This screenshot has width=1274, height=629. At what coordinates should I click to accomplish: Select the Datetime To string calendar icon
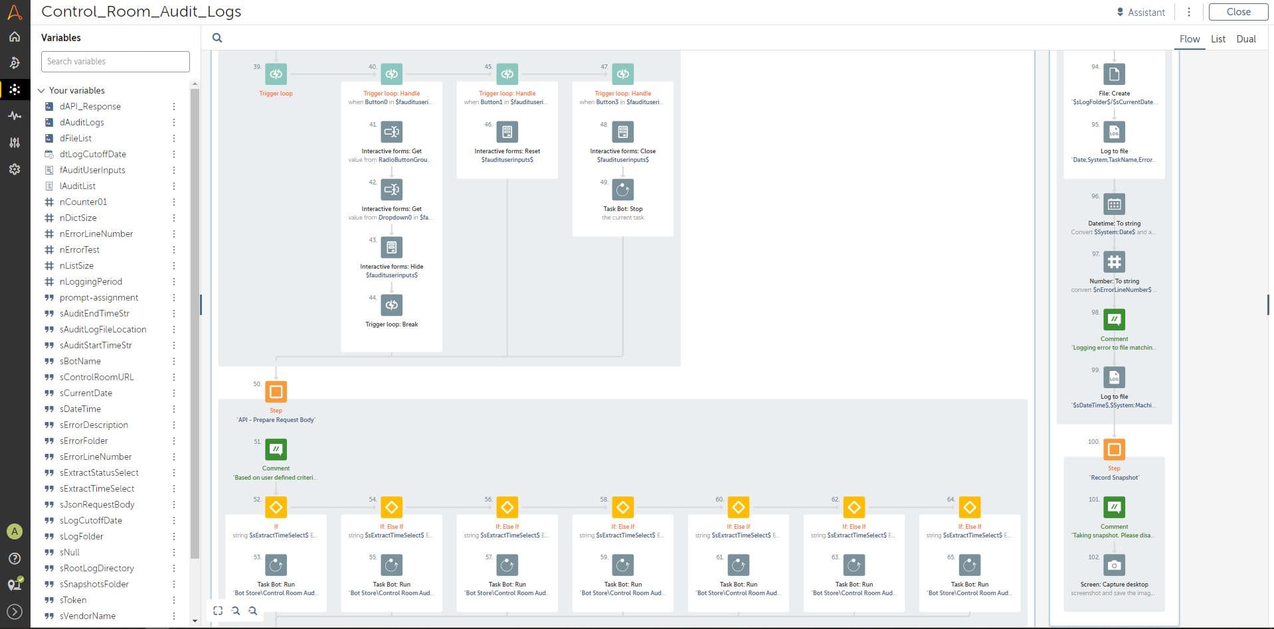[1114, 204]
